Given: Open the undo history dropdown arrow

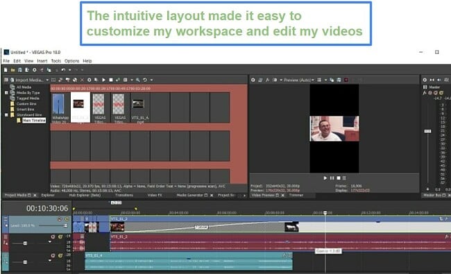Looking at the screenshot, I should (x=69, y=70).
